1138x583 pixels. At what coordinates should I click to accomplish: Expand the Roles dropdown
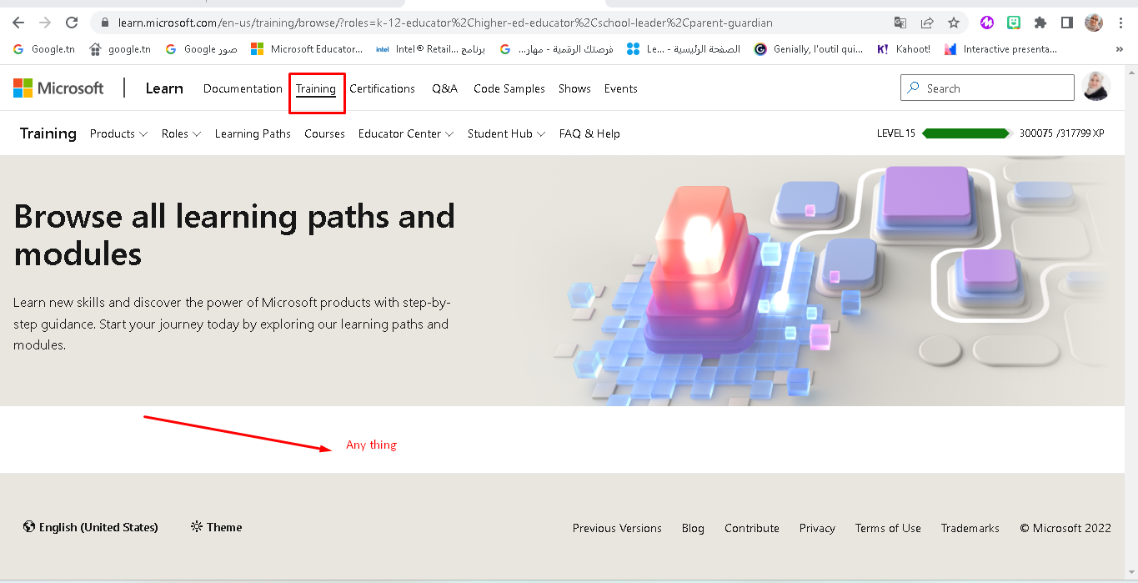pyautogui.click(x=180, y=133)
